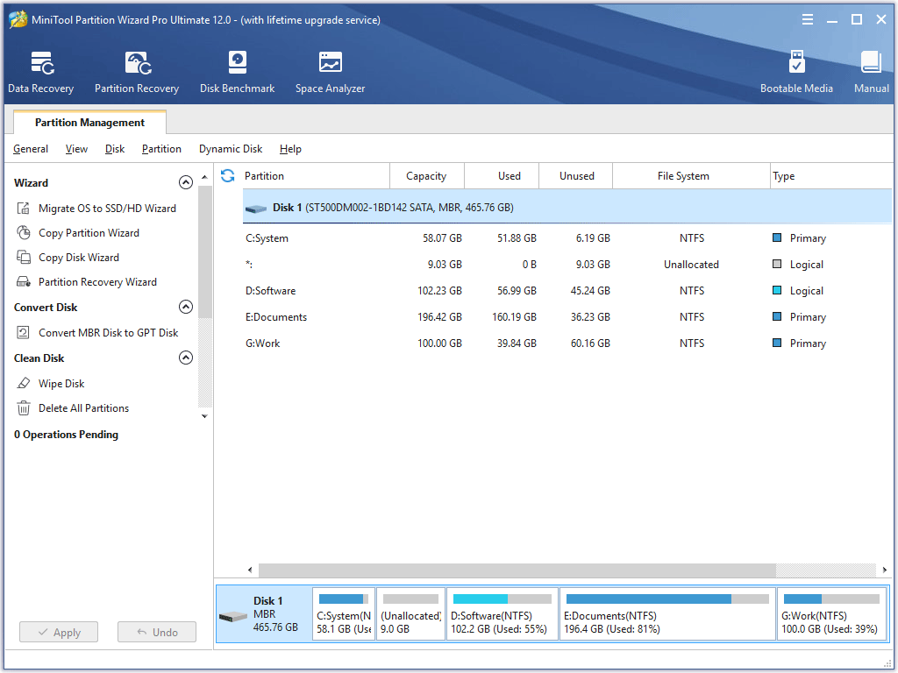
Task: Select the Disk 1 ST500DM002 row
Action: 567,207
